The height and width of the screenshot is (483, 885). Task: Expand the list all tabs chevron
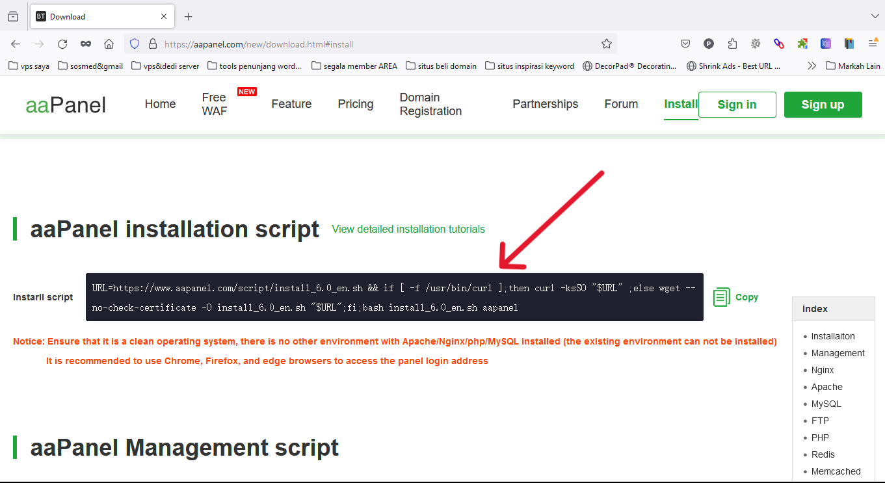click(x=875, y=16)
